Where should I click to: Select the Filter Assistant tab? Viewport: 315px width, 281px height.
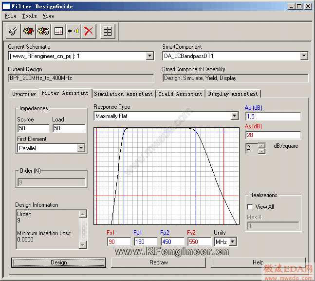click(65, 93)
